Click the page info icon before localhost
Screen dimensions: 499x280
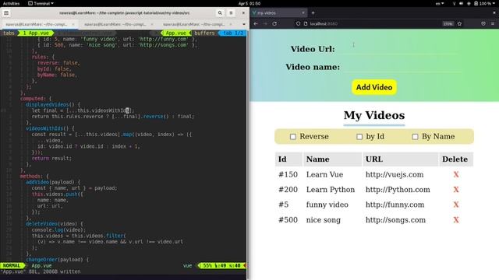[x=306, y=24]
